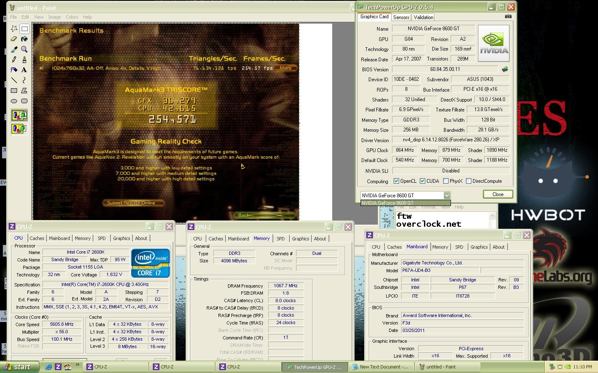Open Graphics tab in middle CPU-Z window
598x373 pixels.
click(x=300, y=239)
